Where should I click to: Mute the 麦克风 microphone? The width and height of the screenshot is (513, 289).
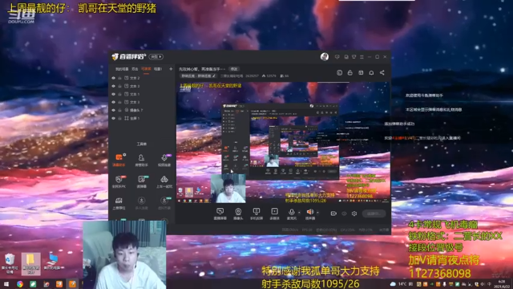(292, 214)
